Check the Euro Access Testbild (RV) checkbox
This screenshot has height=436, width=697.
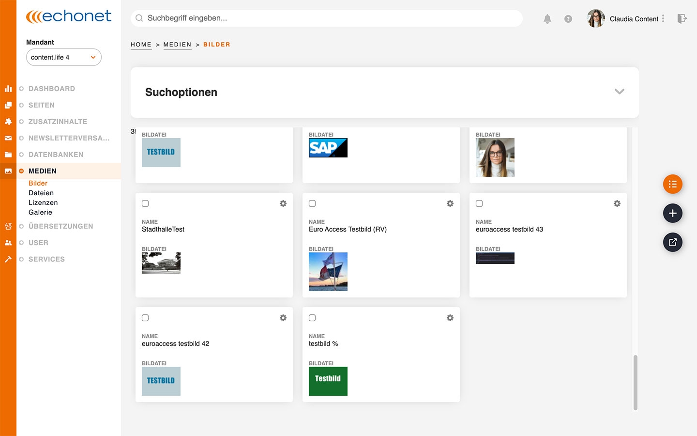(312, 203)
